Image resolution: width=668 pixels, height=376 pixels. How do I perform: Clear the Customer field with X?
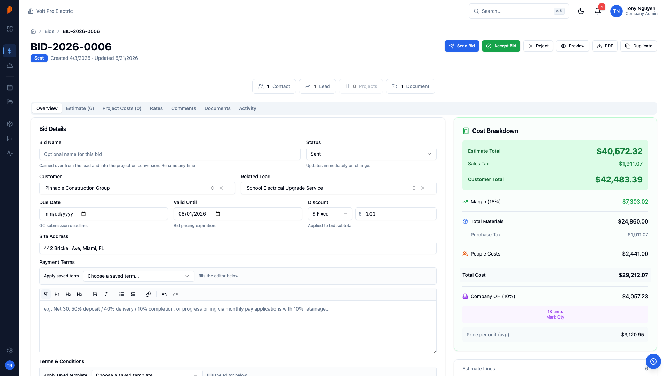pos(221,188)
